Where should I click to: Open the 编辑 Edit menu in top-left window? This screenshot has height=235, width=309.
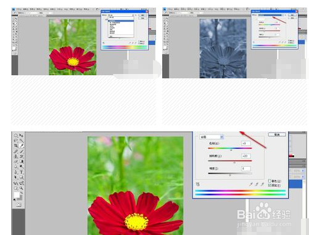[25, 9]
